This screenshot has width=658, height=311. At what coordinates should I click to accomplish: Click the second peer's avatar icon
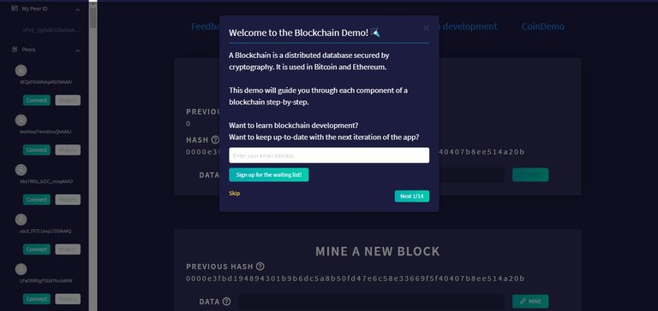point(21,120)
